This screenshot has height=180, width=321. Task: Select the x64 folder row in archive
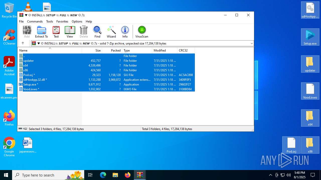[107, 65]
